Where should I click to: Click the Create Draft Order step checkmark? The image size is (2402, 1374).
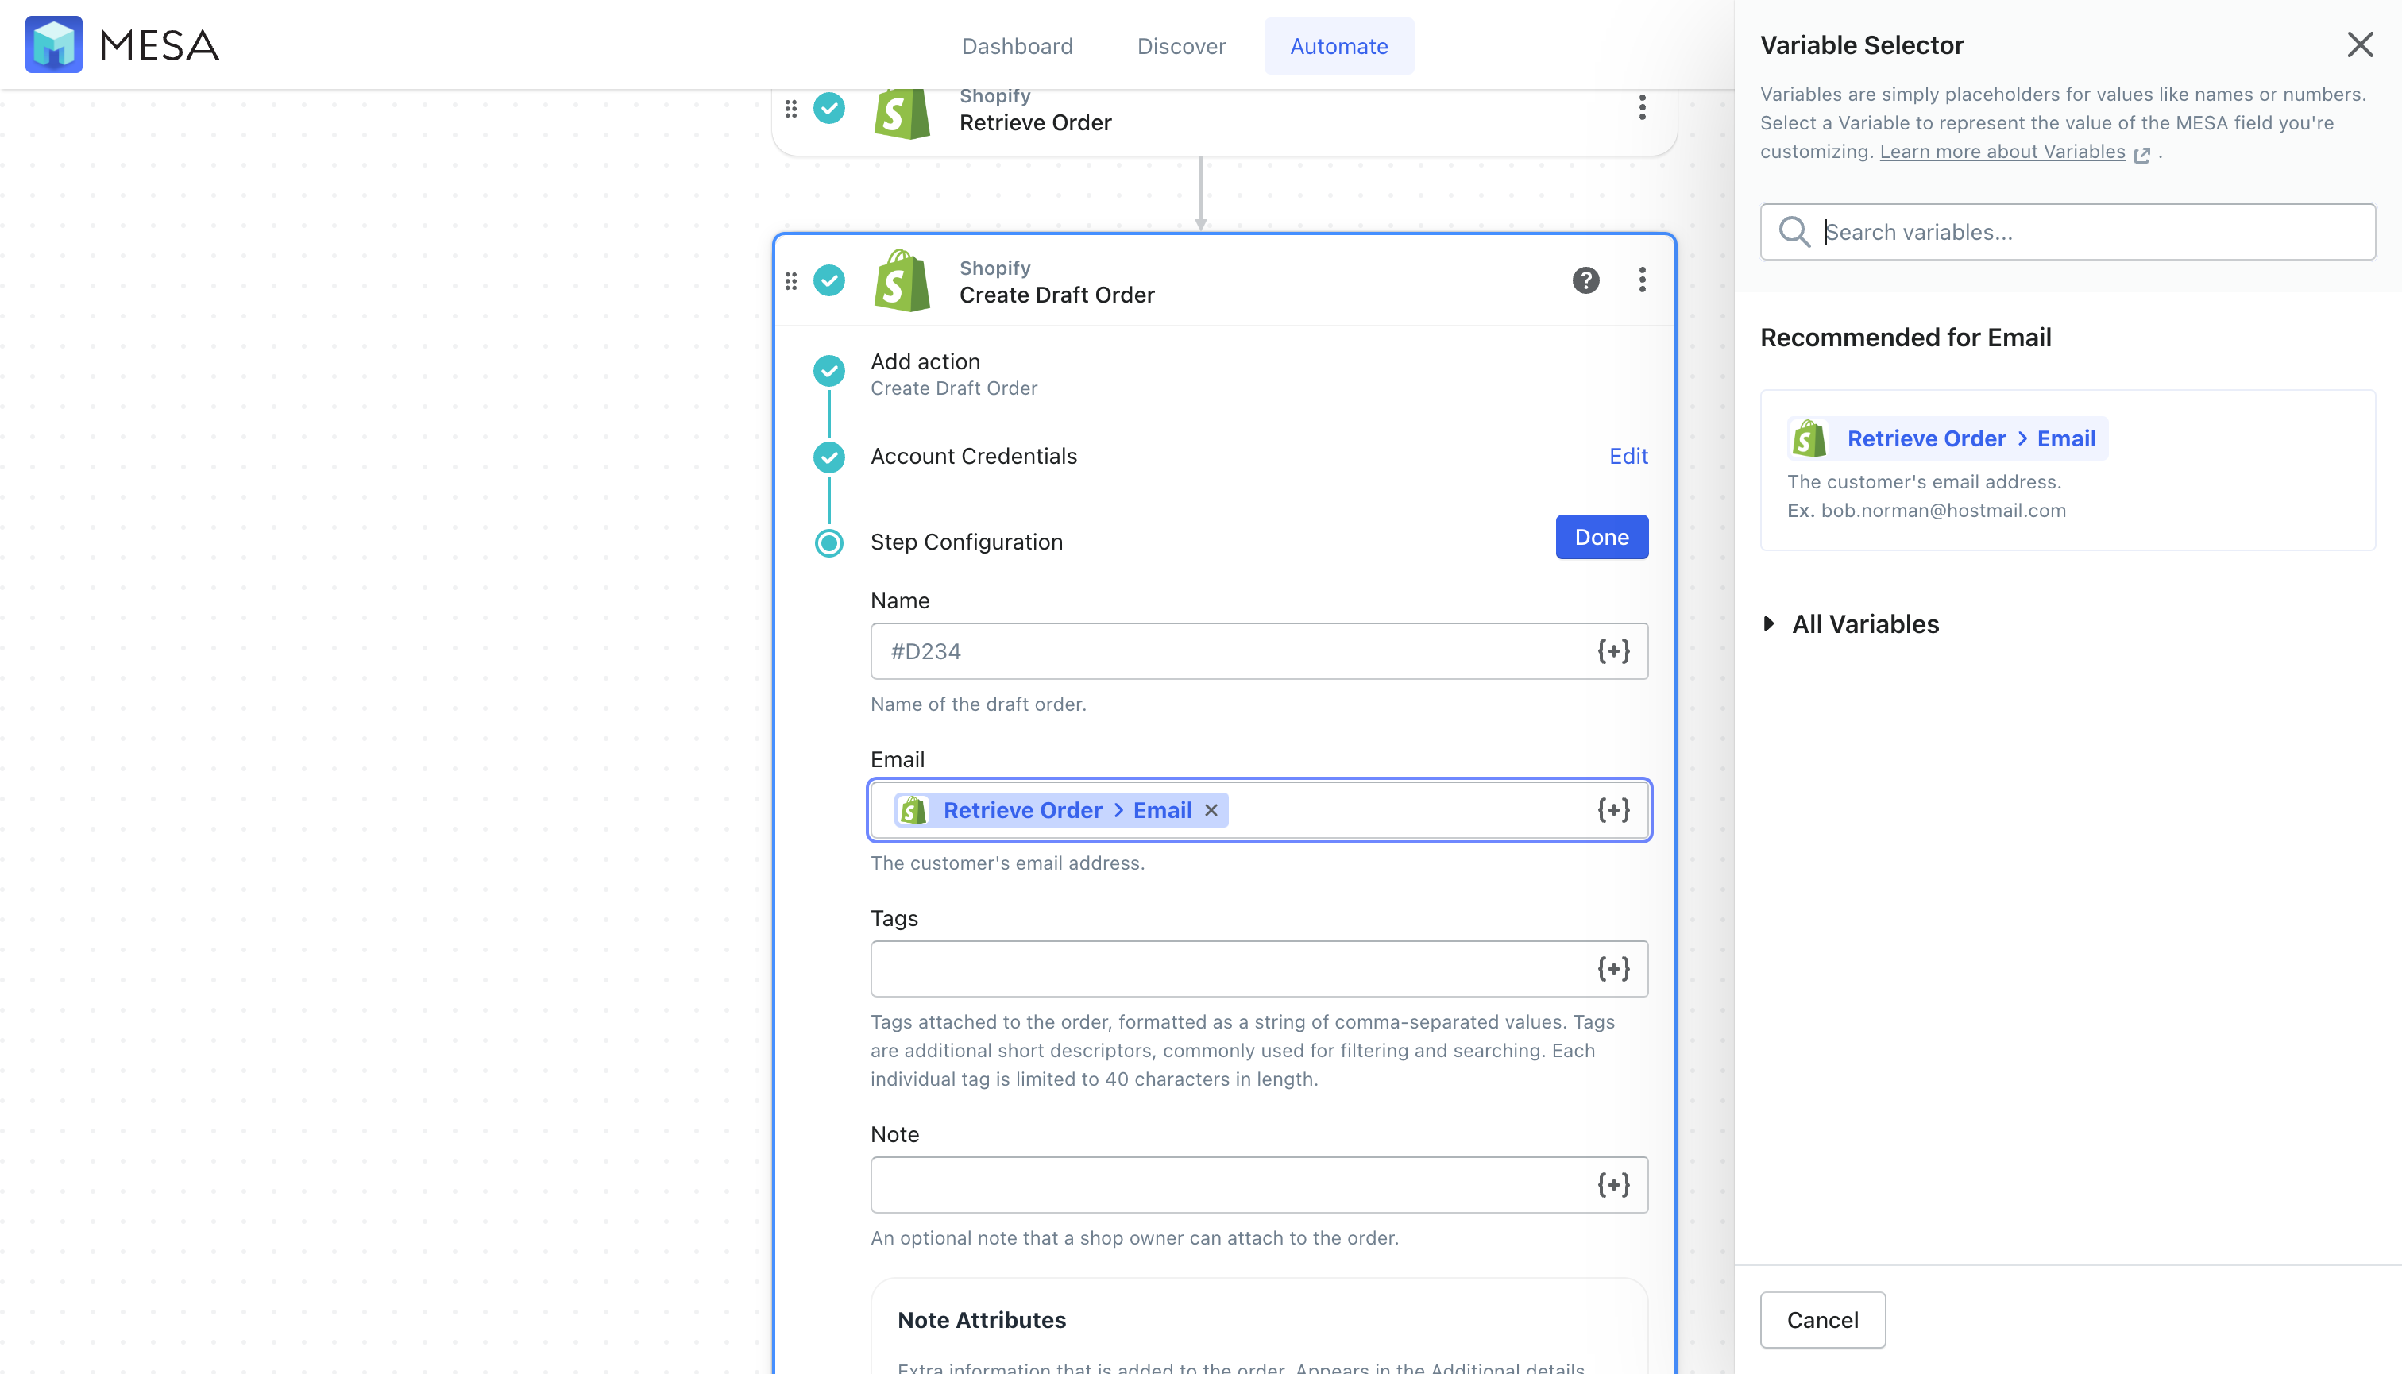[829, 280]
